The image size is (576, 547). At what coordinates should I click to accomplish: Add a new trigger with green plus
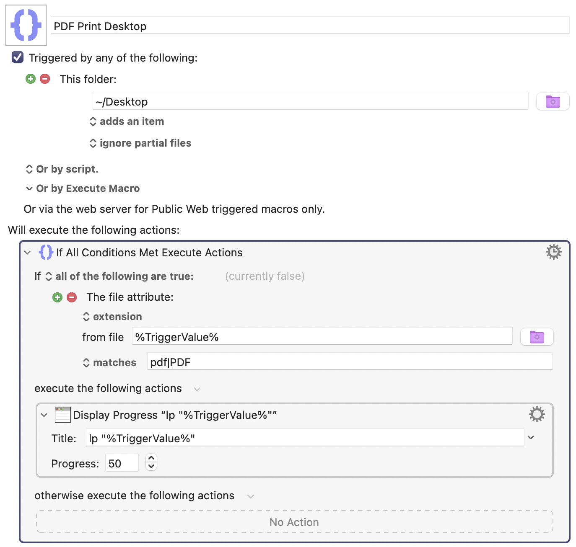[31, 79]
